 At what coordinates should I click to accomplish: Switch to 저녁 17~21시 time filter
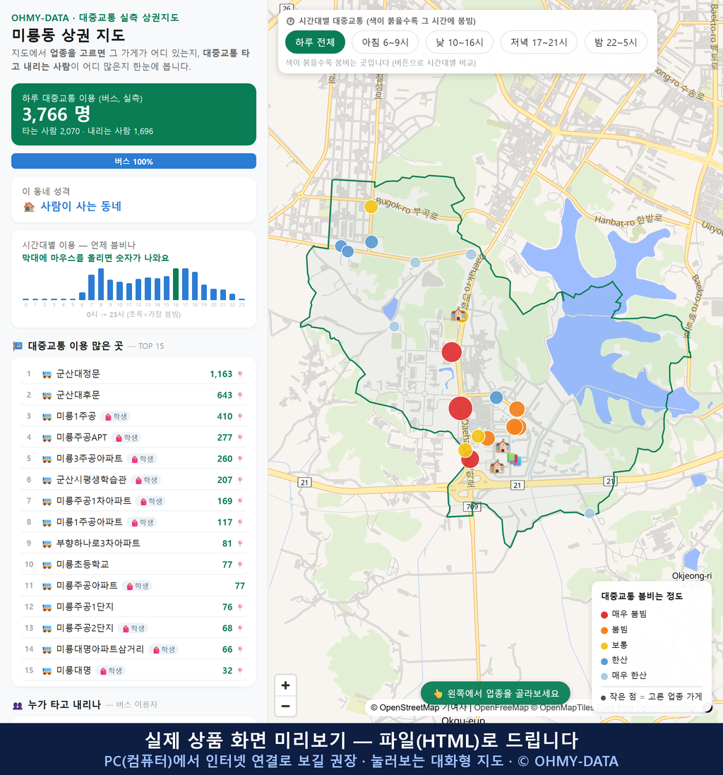539,42
